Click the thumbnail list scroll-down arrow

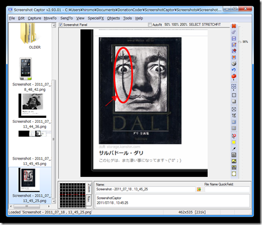coord(54,201)
